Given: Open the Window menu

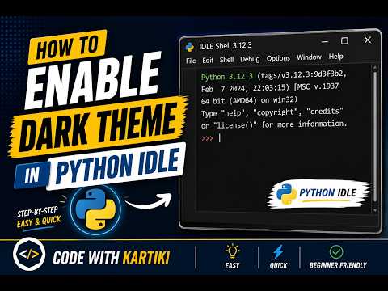Looking at the screenshot, I should click(x=309, y=57).
